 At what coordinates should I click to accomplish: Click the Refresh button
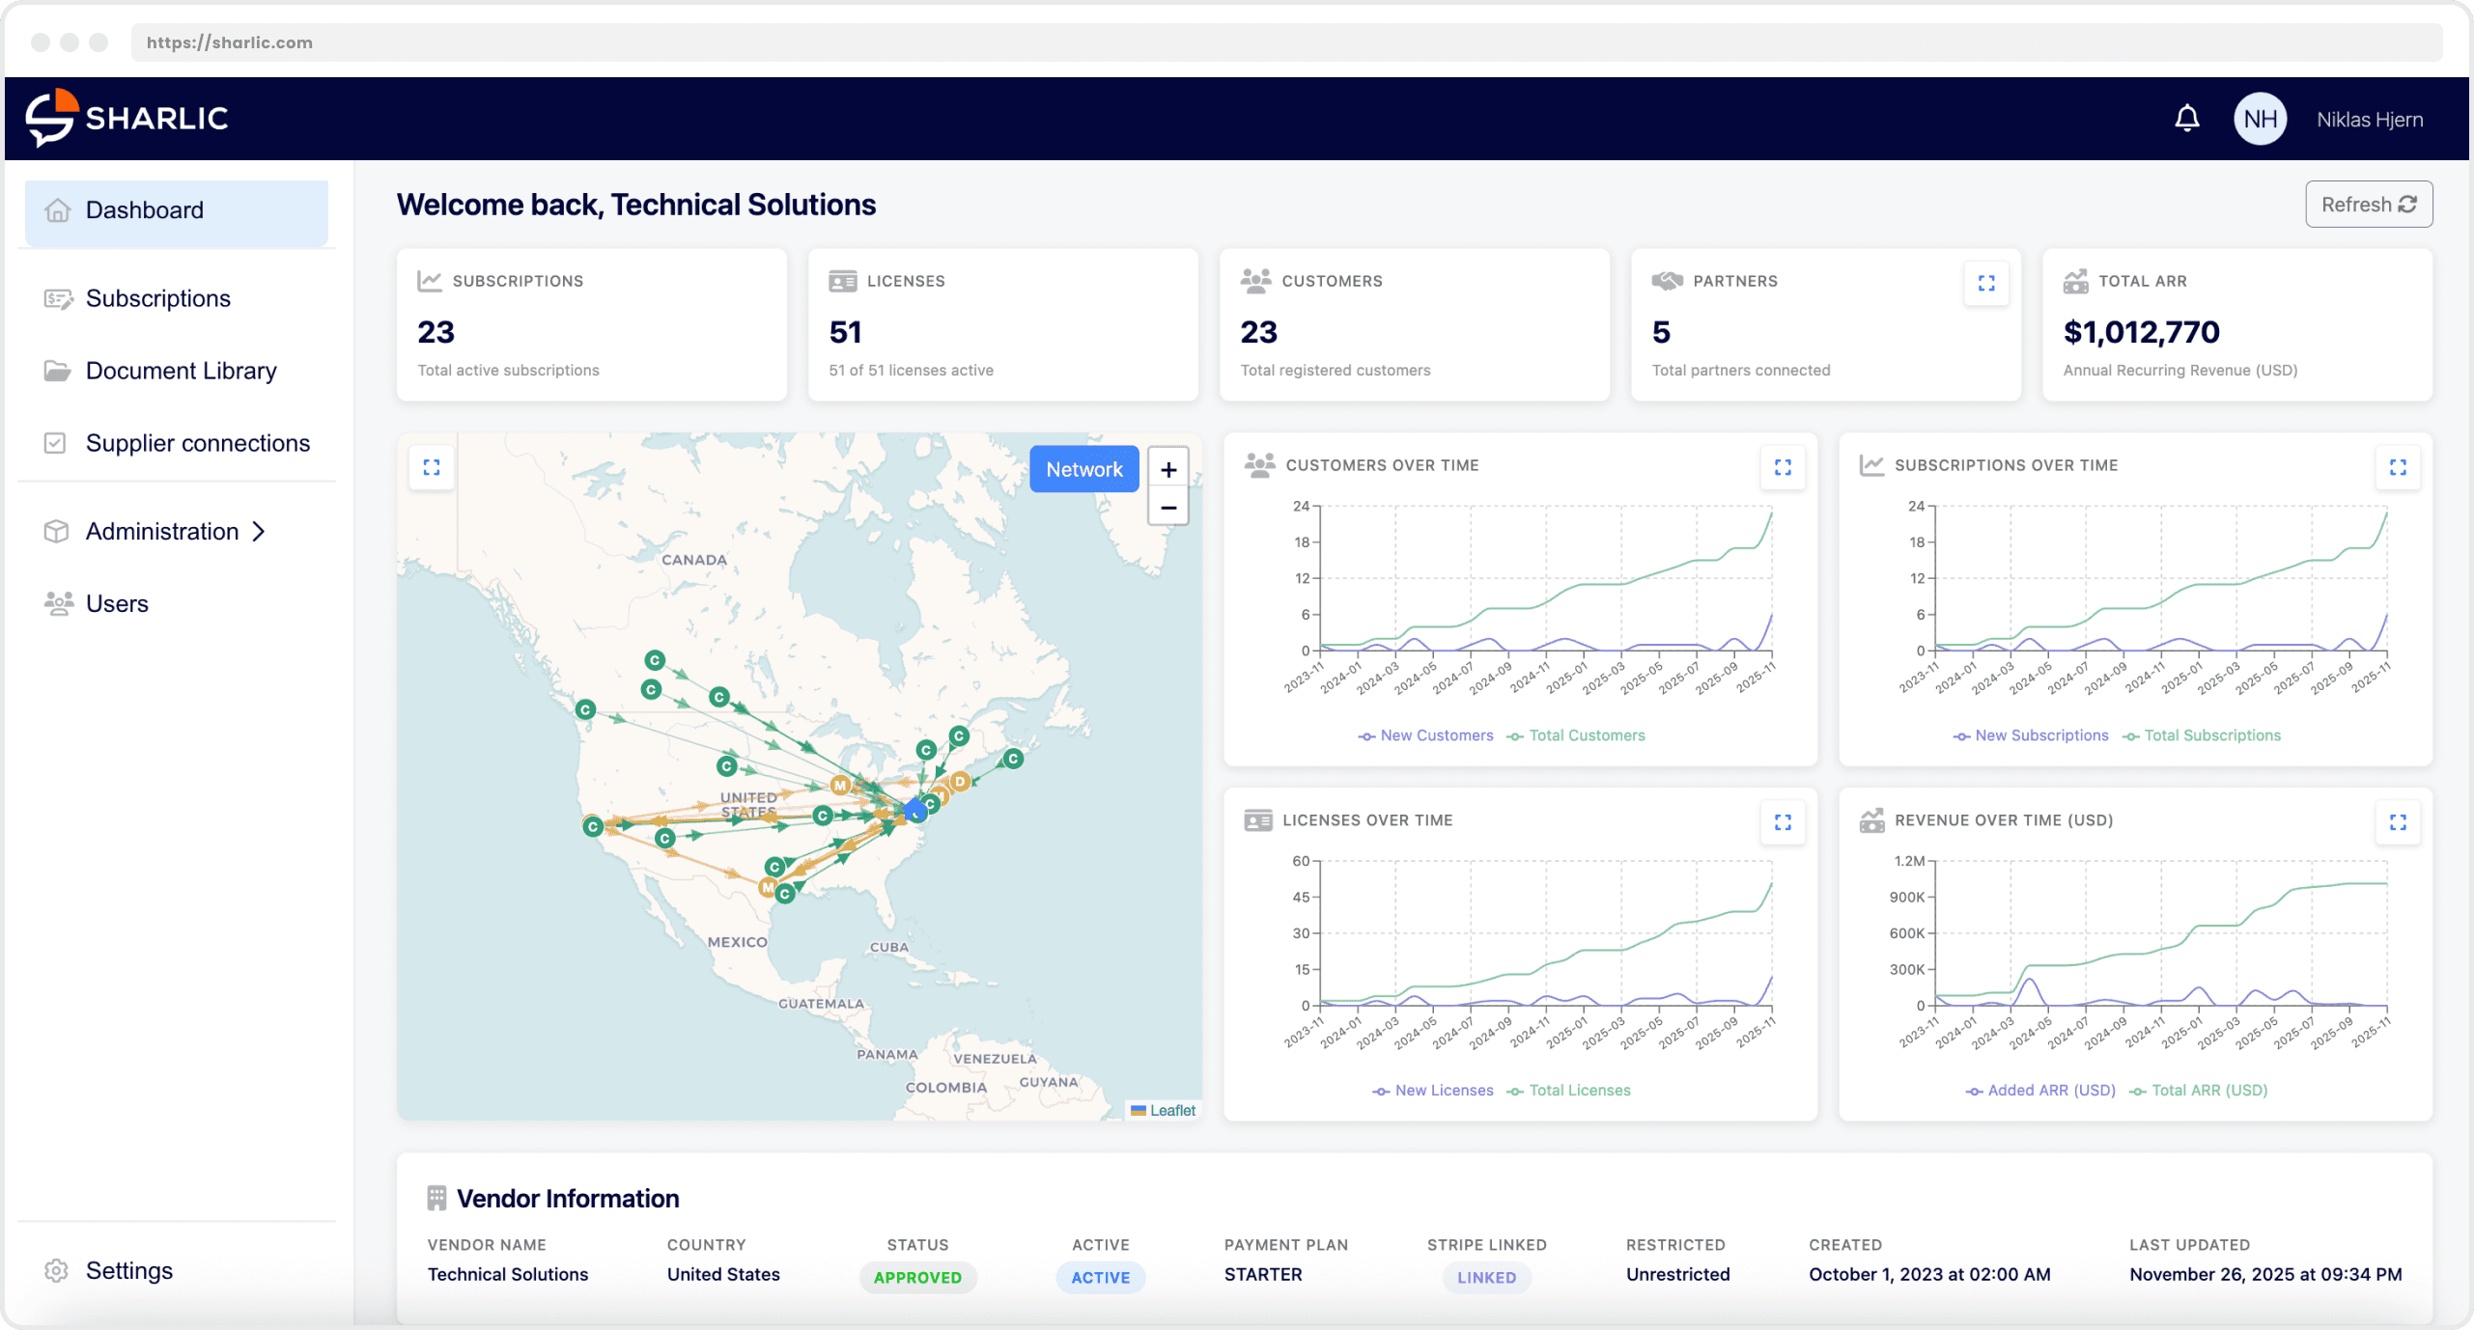click(x=2368, y=205)
